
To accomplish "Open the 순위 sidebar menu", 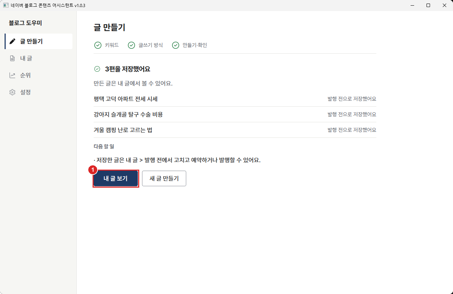I will (x=39, y=75).
